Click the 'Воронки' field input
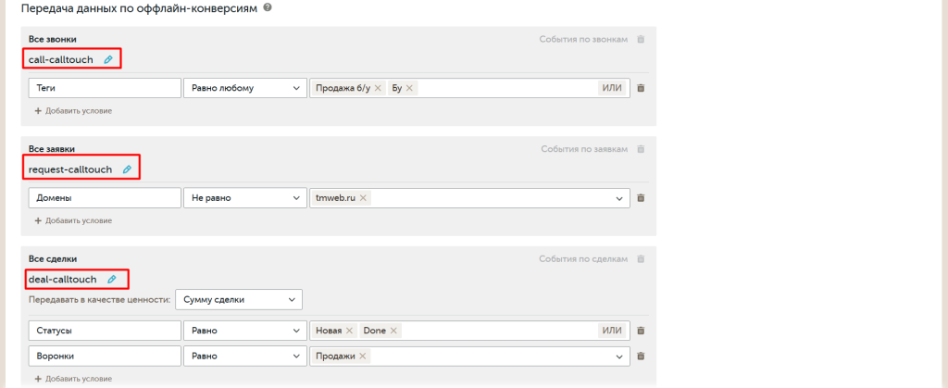 tap(105, 356)
